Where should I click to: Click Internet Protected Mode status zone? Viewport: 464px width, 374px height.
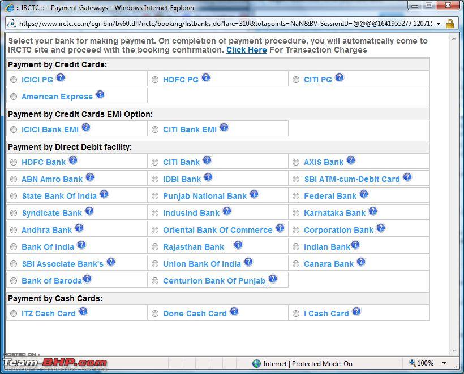pos(302,364)
